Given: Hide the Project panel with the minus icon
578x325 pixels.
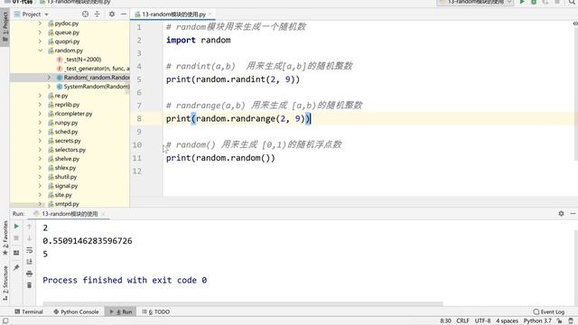Looking at the screenshot, I should [x=124, y=14].
